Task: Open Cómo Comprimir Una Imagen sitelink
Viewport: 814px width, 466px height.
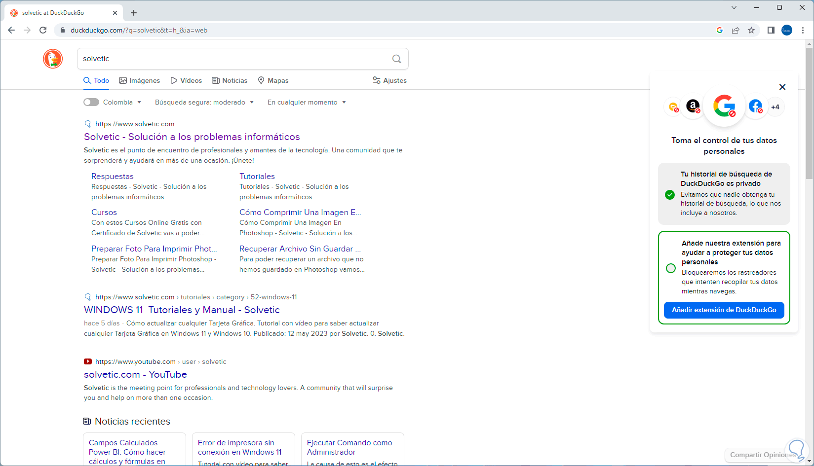Action: [300, 212]
